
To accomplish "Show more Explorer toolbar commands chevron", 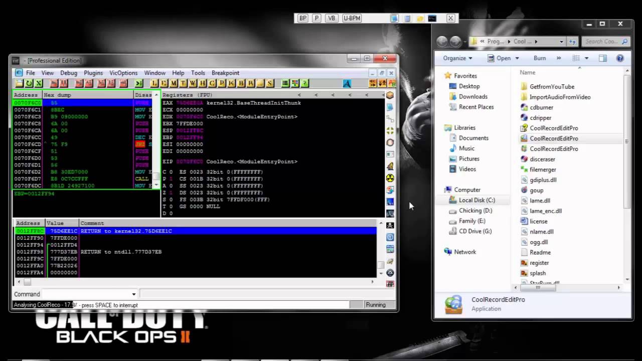I will click(x=559, y=58).
